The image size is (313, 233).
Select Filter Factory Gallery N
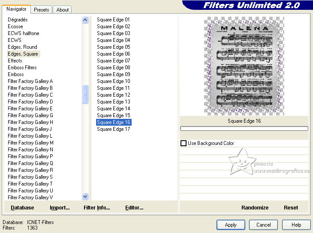pyautogui.click(x=30, y=150)
